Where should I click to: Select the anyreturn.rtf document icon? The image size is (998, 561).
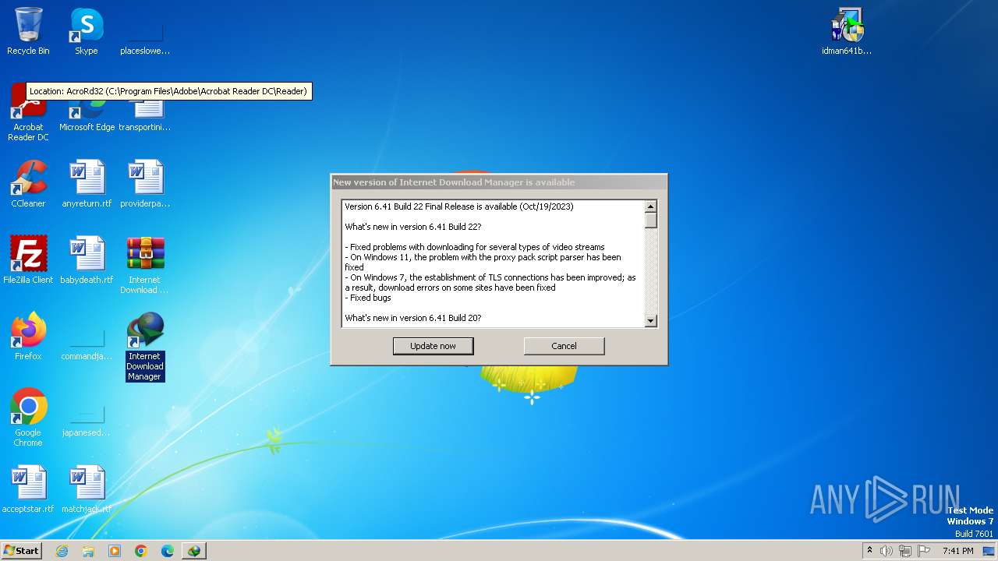pyautogui.click(x=87, y=184)
